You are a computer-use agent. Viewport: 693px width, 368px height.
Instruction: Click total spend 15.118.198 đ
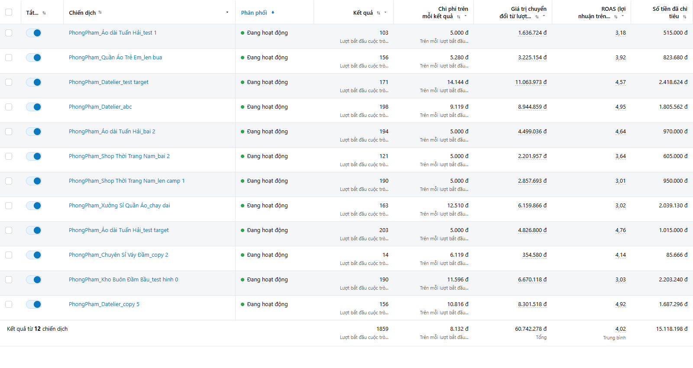pyautogui.click(x=672, y=329)
